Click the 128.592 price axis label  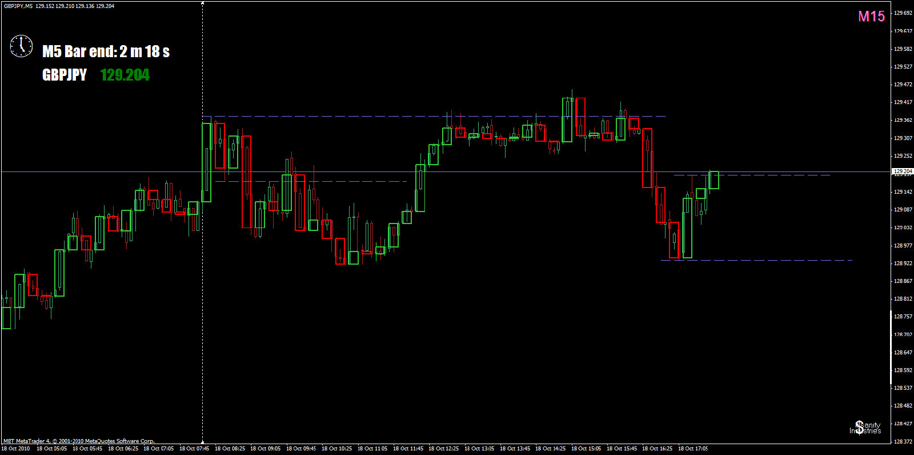click(x=903, y=370)
